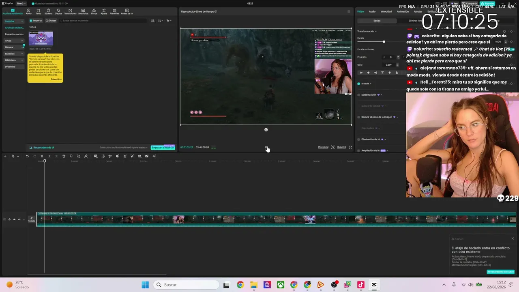
Task: Switch to the Animación properties tab
Action: [403, 11]
